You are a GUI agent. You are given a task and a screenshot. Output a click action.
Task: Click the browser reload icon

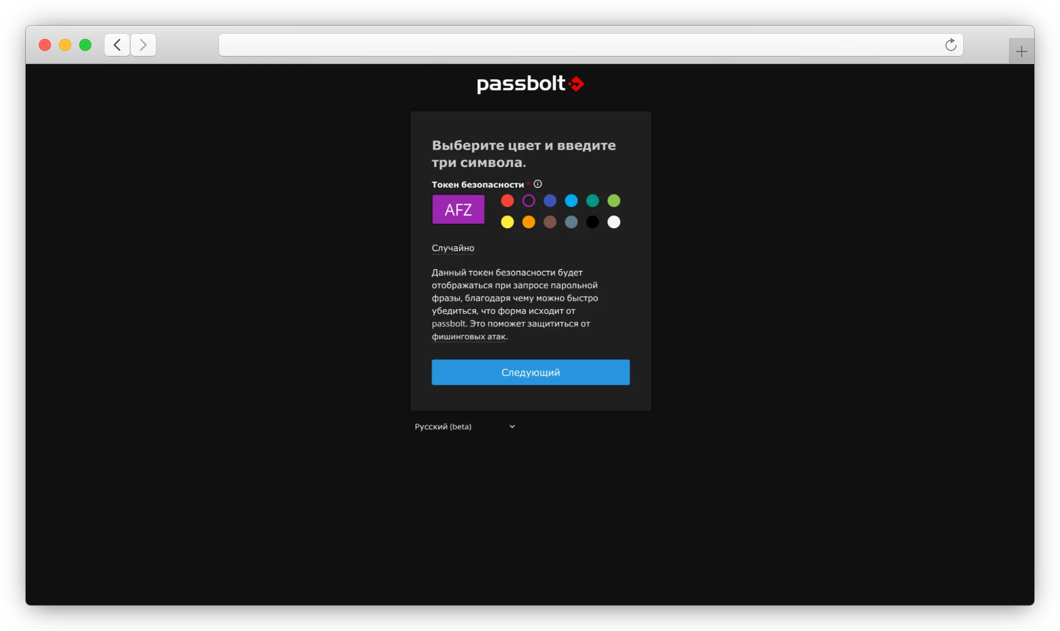[x=951, y=45]
